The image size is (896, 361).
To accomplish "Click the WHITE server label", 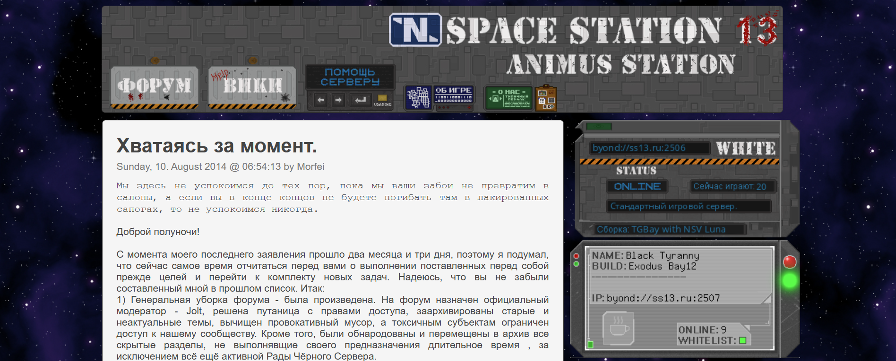I will click(746, 148).
